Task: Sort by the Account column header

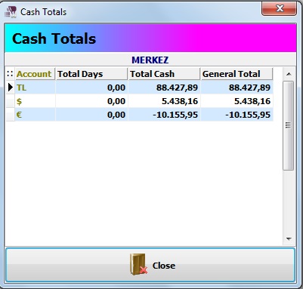Action: (x=35, y=74)
